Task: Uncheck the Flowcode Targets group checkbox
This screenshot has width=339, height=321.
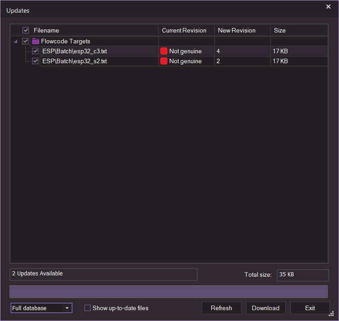Action: point(25,41)
